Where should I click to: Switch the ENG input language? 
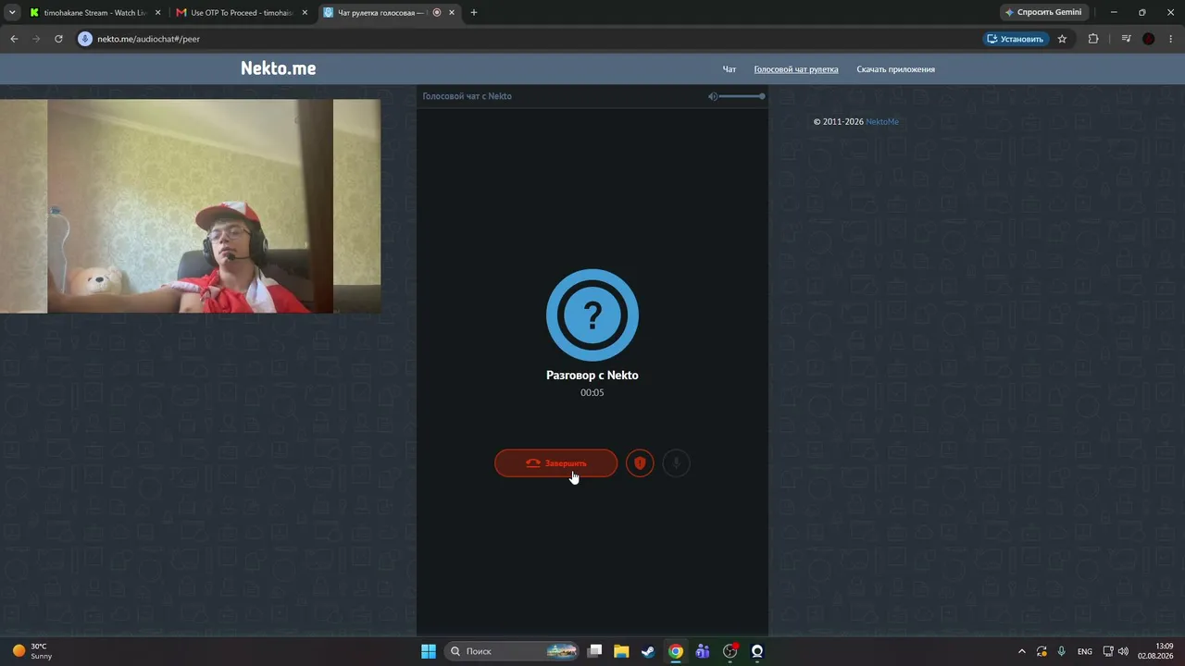coord(1085,651)
